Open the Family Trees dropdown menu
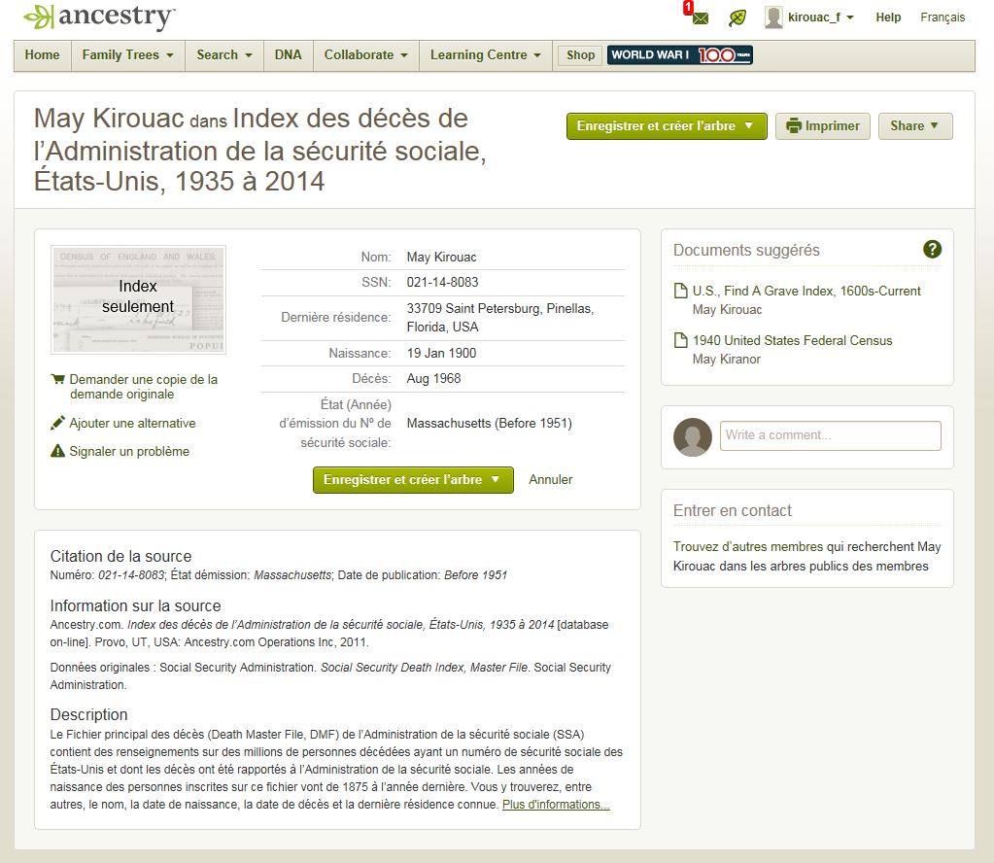 pyautogui.click(x=127, y=55)
